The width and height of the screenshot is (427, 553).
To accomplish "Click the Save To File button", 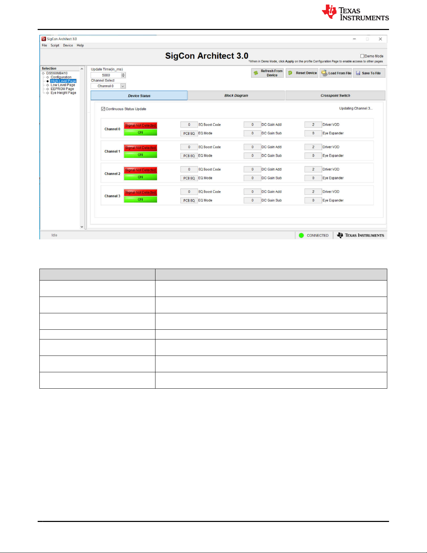I will tap(369, 73).
